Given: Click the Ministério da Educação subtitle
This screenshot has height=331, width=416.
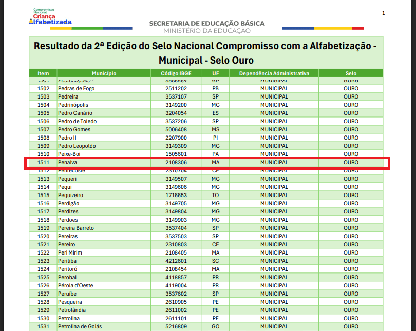Looking at the screenshot, I should (x=207, y=31).
